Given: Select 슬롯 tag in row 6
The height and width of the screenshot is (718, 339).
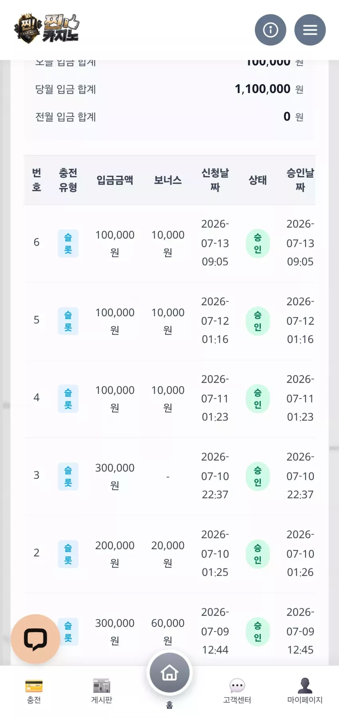Looking at the screenshot, I should tap(68, 244).
